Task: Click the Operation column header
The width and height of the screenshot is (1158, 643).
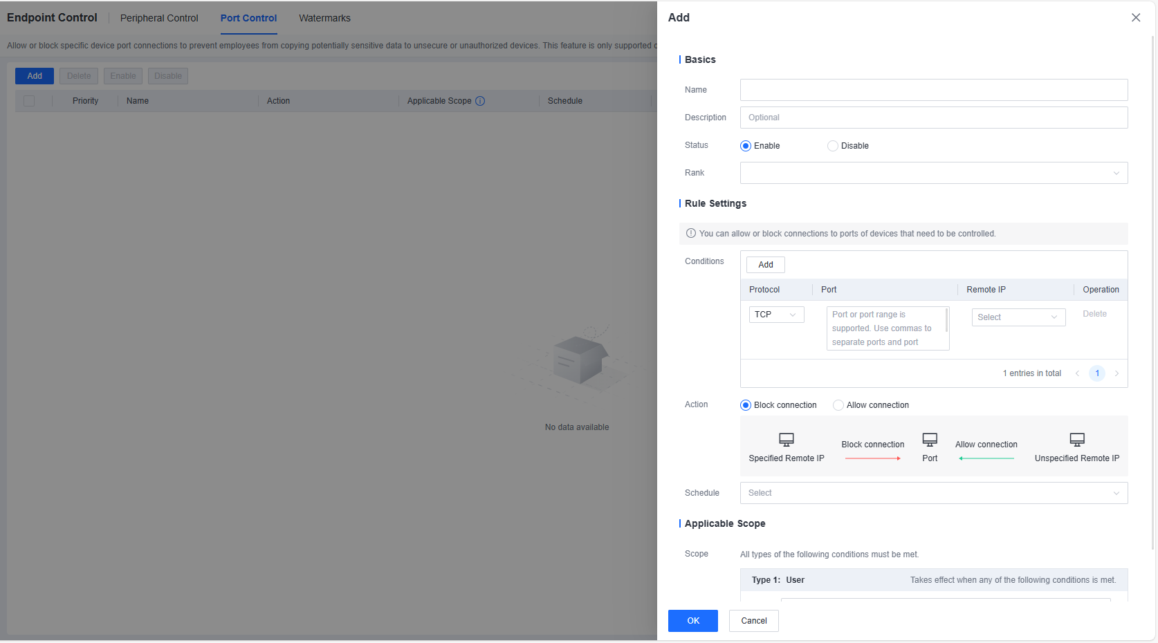Action: click(1101, 290)
